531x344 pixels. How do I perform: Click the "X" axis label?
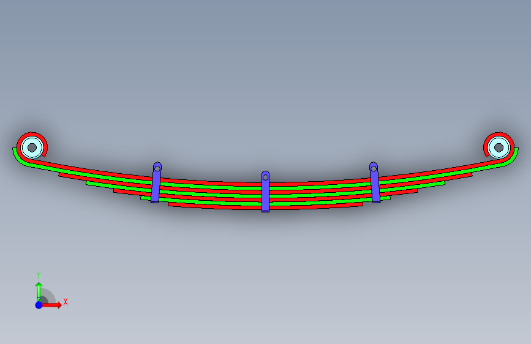pos(66,302)
